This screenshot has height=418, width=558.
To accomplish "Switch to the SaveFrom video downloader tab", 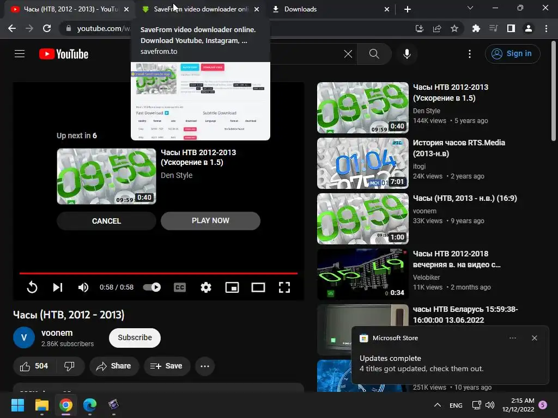I will pyautogui.click(x=201, y=9).
